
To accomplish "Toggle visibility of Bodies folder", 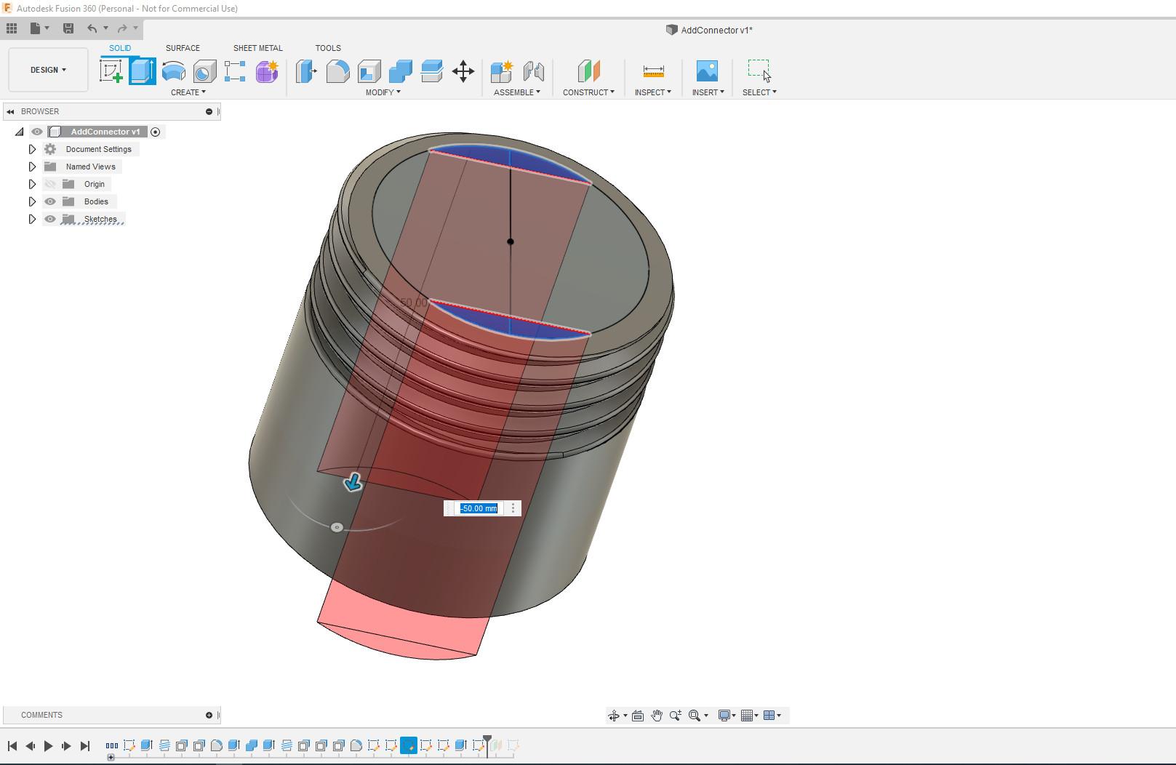I will (50, 201).
